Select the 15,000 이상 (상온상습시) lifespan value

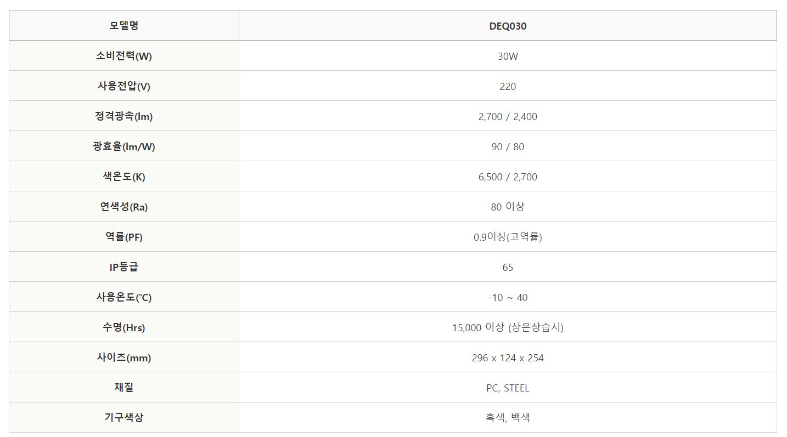pos(508,327)
